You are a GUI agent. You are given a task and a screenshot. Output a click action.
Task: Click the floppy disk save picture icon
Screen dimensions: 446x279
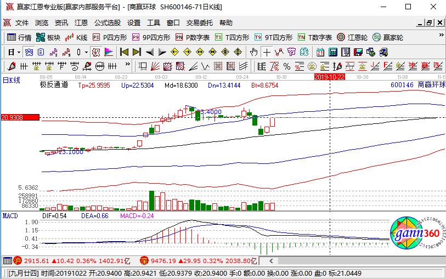tap(358, 52)
